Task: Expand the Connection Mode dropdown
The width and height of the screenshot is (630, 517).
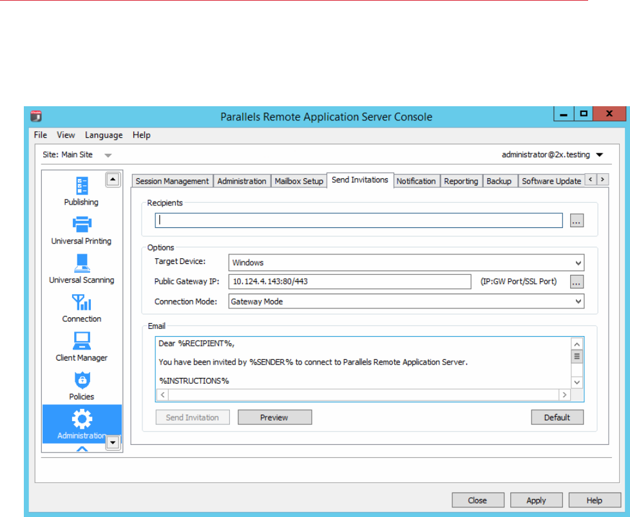Action: coord(578,301)
